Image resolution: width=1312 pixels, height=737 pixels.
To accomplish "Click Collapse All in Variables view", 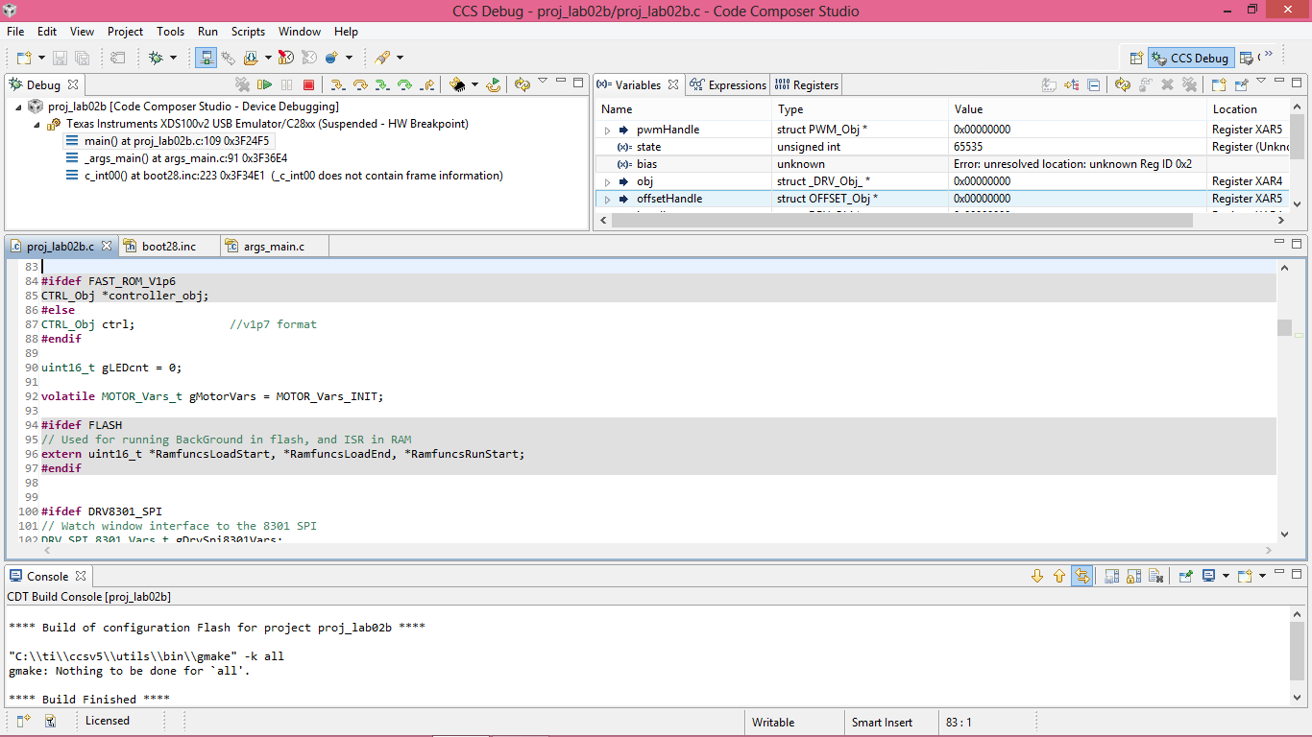I will pyautogui.click(x=1093, y=84).
